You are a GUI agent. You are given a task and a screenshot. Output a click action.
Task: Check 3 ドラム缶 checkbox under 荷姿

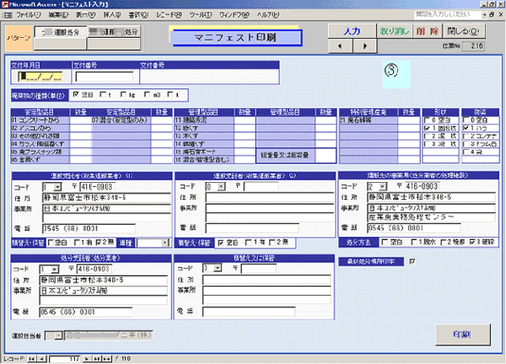coord(466,144)
